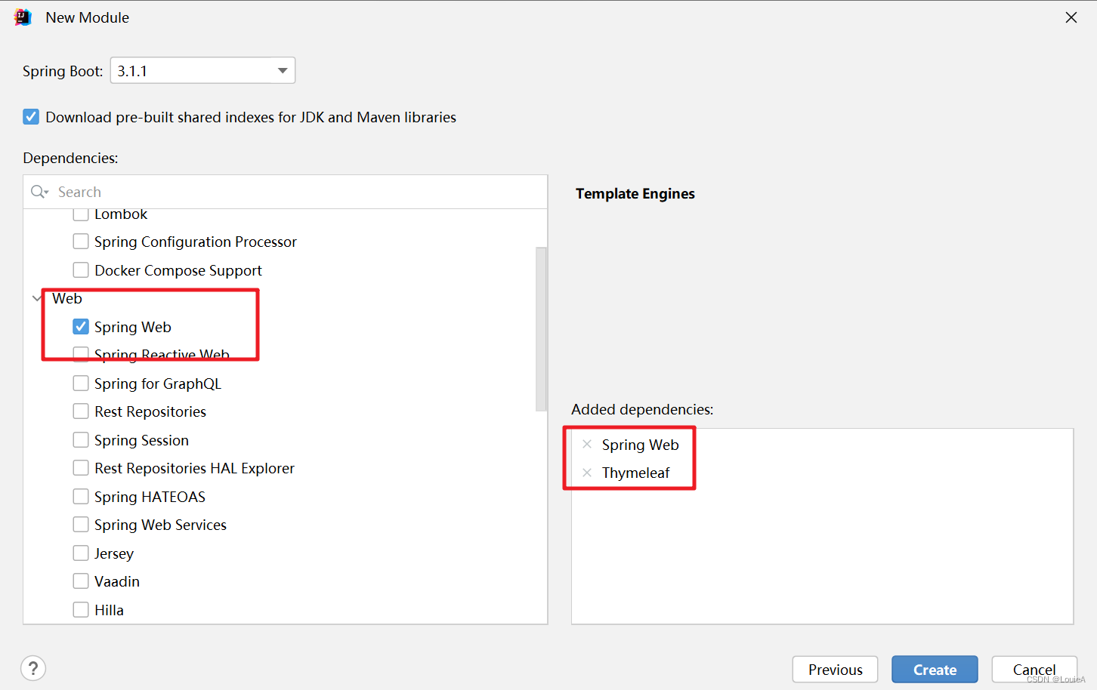Click the Template Engines heading
This screenshot has width=1097, height=690.
[x=635, y=193]
